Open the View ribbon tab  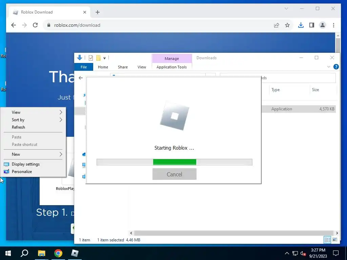142,67
